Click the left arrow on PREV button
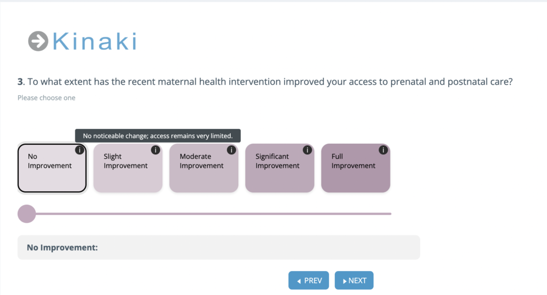This screenshot has width=547, height=295. click(x=299, y=281)
